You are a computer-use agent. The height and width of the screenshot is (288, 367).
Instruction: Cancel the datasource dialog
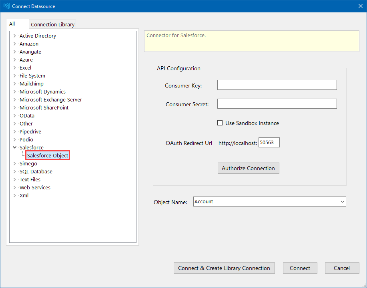click(x=342, y=268)
